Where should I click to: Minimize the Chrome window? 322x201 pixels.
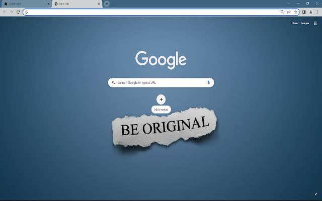click(298, 4)
